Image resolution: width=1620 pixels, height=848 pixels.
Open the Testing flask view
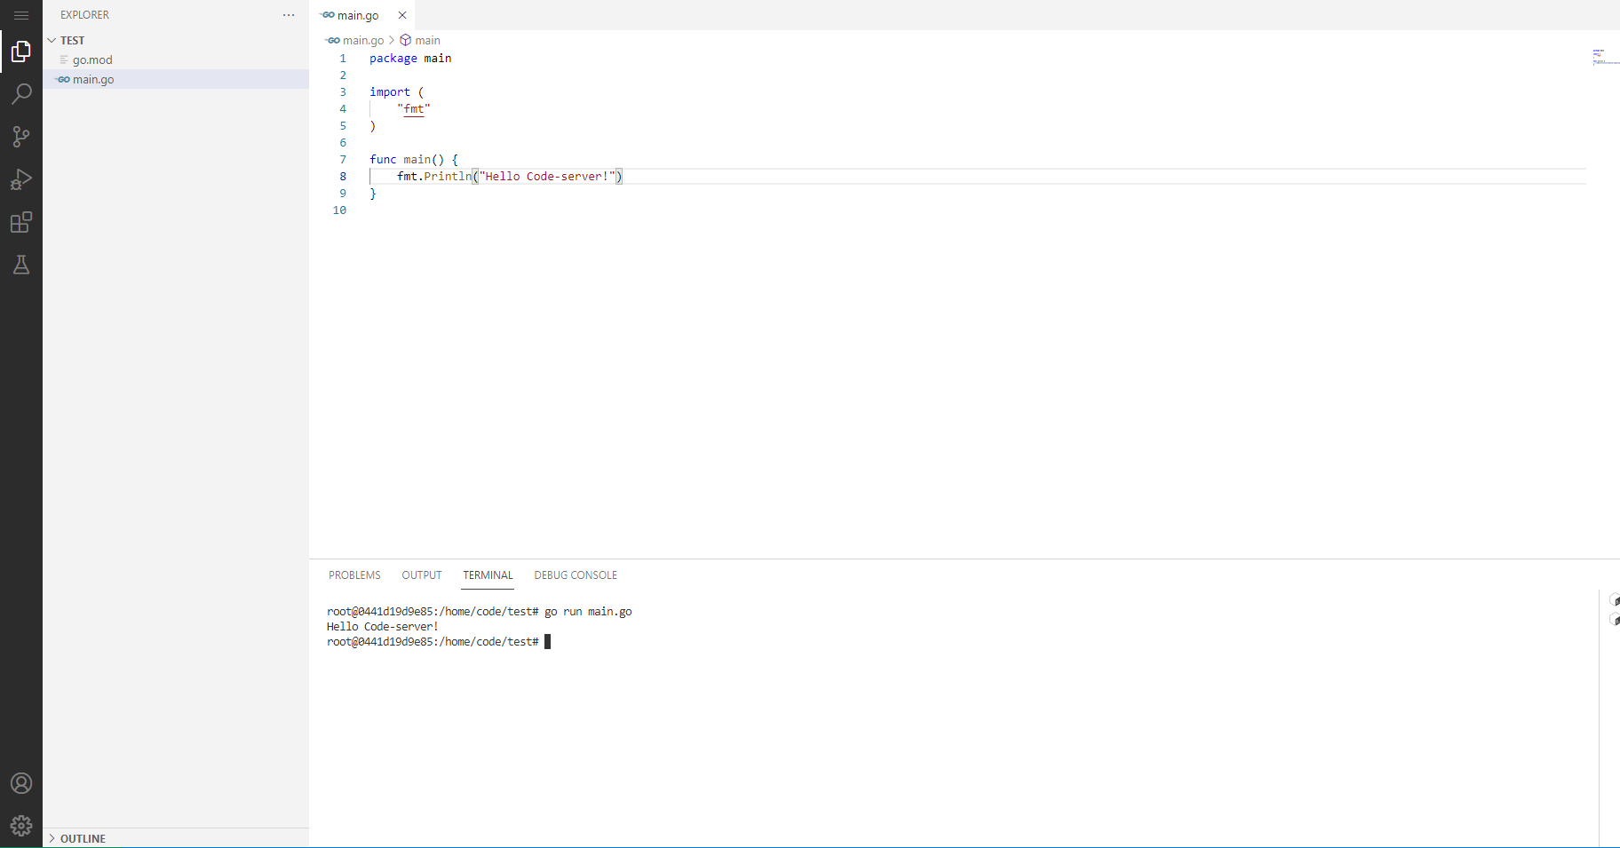[21, 265]
